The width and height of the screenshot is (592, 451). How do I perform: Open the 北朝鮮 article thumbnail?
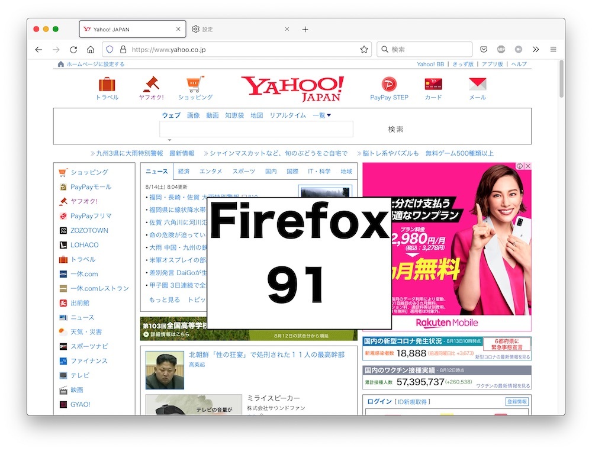[165, 370]
